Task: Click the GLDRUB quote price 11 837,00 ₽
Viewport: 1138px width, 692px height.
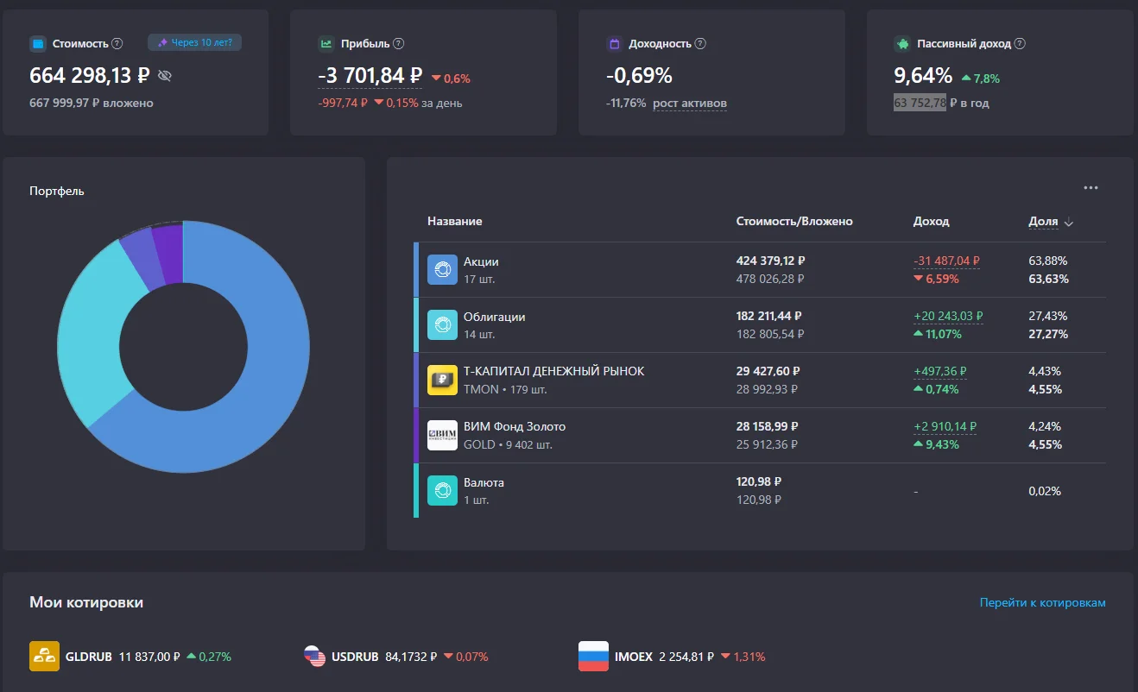Action: pyautogui.click(x=149, y=657)
